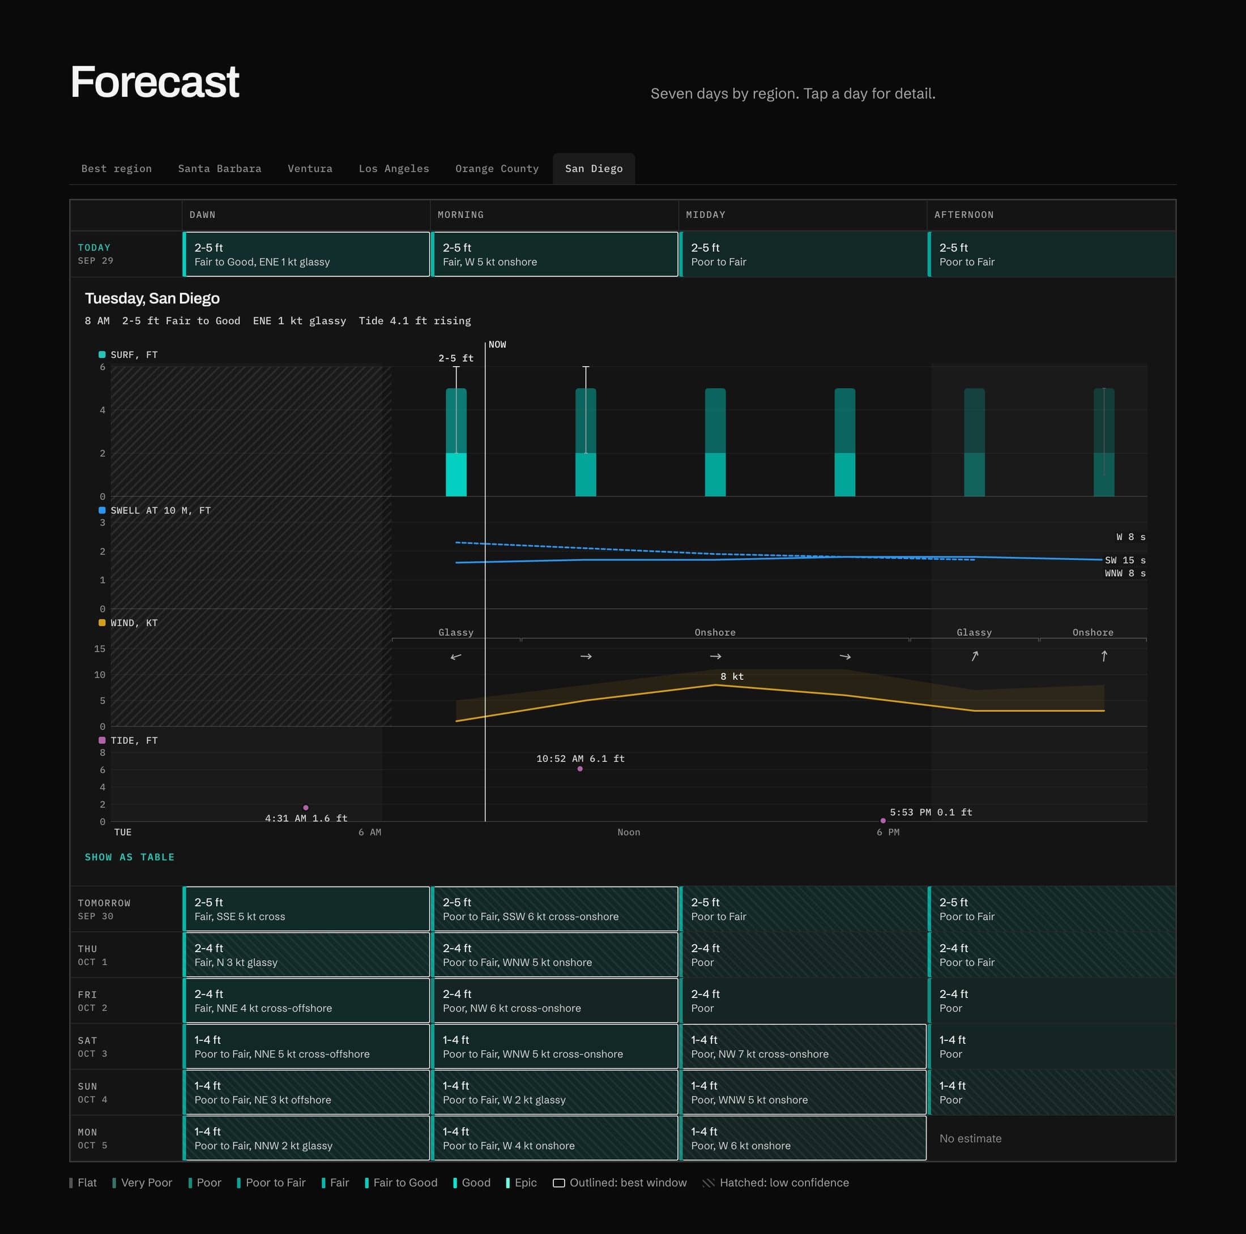Select the Ventura region tab
Image resolution: width=1246 pixels, height=1234 pixels.
pos(310,168)
